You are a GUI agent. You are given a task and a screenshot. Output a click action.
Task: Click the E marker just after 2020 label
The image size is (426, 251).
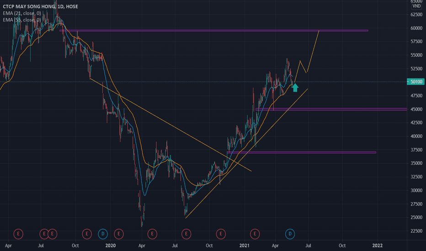point(119,234)
